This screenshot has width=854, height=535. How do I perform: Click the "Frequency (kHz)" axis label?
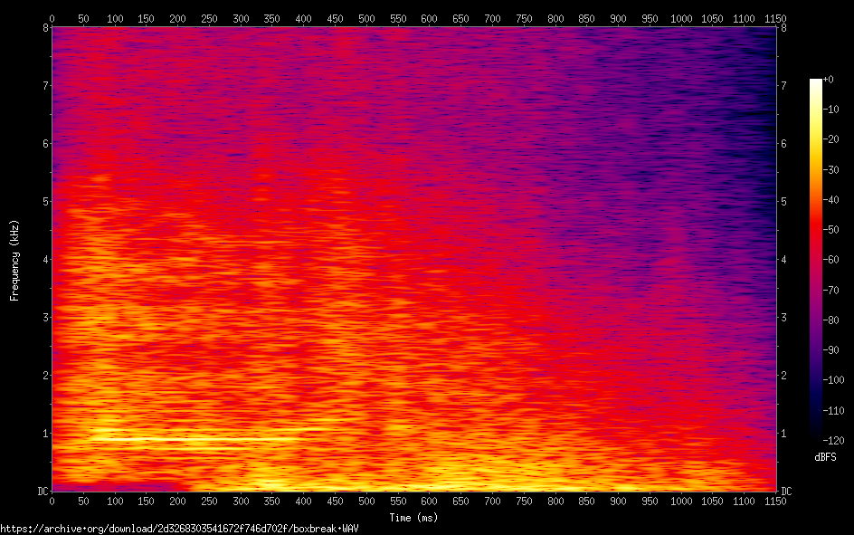pyautogui.click(x=14, y=260)
